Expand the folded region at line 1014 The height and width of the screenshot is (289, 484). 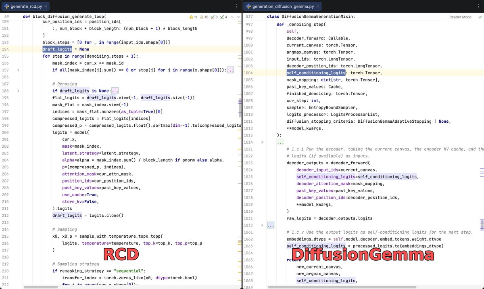(x=262, y=142)
